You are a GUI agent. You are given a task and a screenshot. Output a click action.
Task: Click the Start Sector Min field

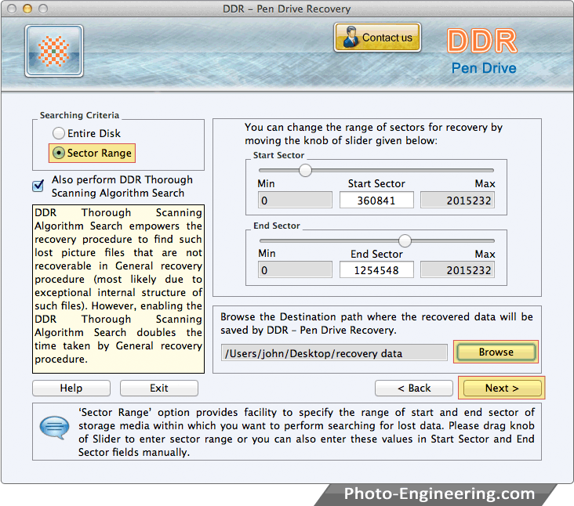295,201
